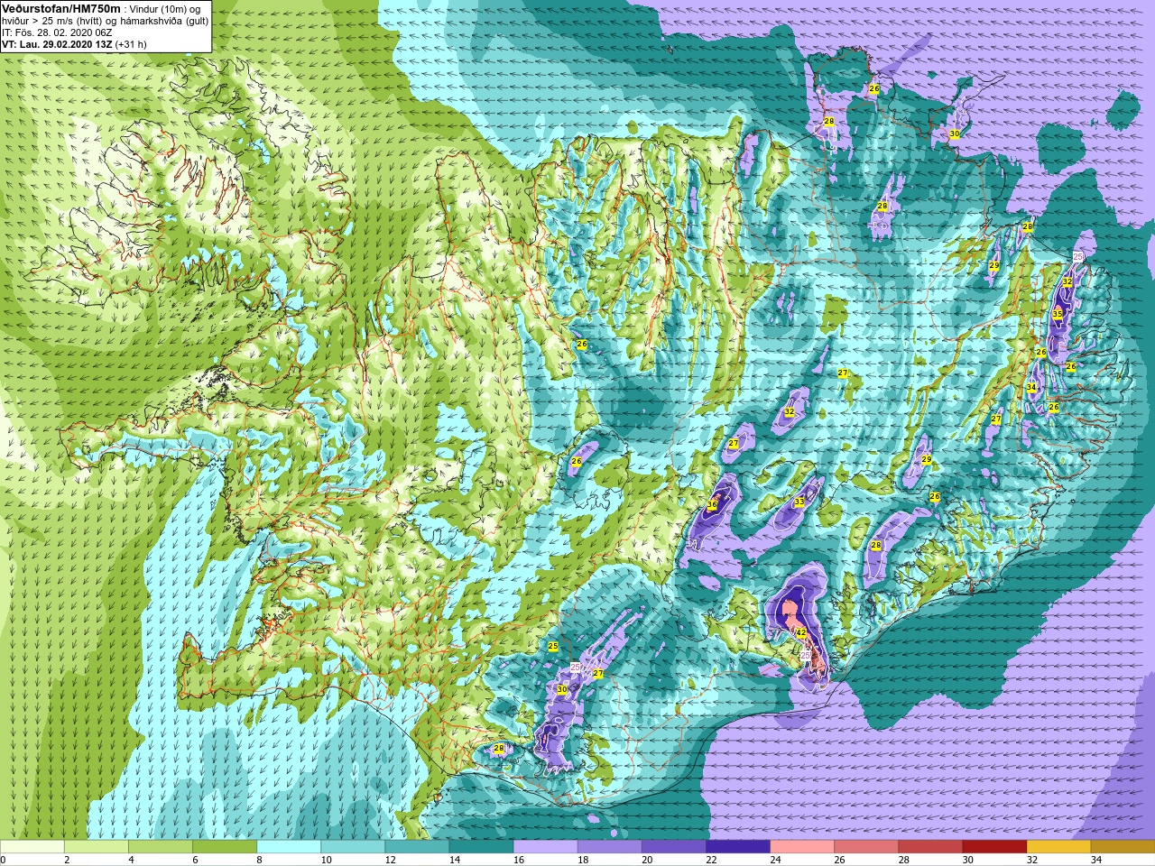The width and height of the screenshot is (1155, 866).
Task: Click the title text 'Veðurstofan/HM750m'
Action: tap(60, 8)
